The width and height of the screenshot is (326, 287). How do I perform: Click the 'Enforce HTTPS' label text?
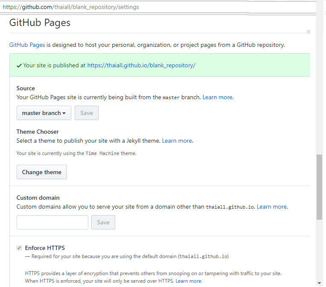click(x=45, y=248)
